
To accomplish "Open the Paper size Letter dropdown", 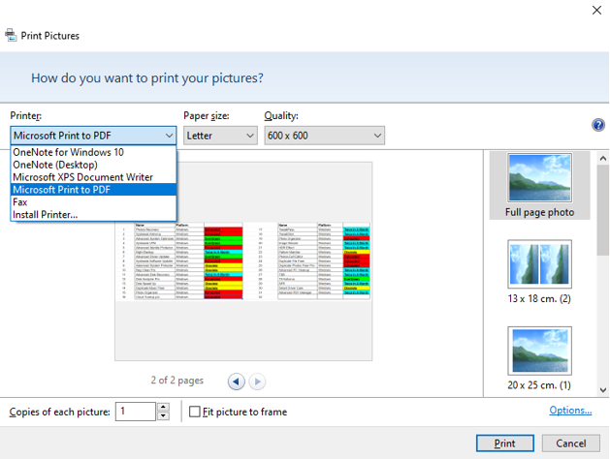I will pyautogui.click(x=220, y=136).
